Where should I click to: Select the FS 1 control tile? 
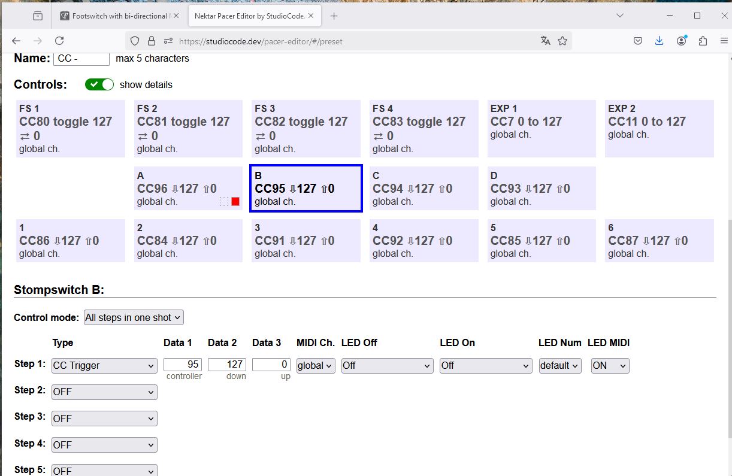coord(71,129)
